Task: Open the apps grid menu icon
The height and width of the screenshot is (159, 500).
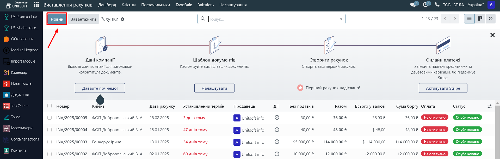Action: [36, 5]
